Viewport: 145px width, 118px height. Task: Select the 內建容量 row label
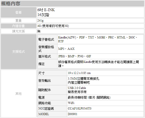point(18,26)
